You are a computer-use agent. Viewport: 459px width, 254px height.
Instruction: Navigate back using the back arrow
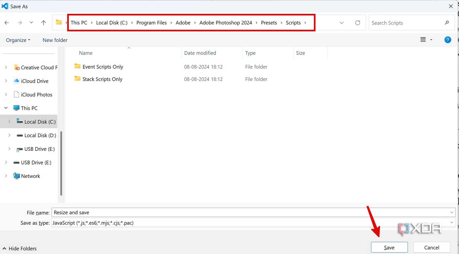click(x=7, y=23)
